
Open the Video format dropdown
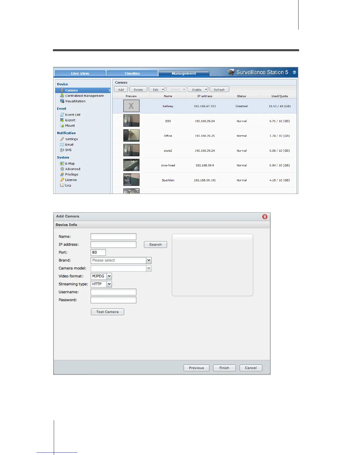109,276
